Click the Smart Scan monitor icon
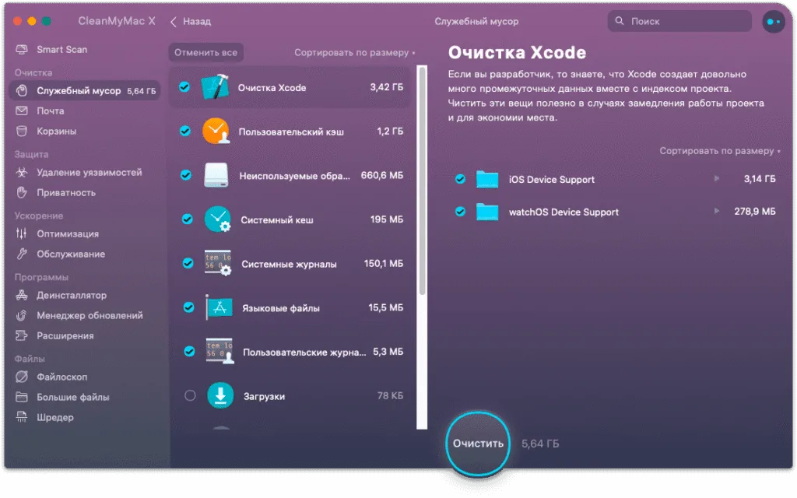797x498 pixels. [x=21, y=49]
